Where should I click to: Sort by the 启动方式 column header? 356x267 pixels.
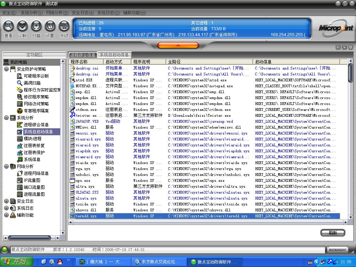[117, 62]
